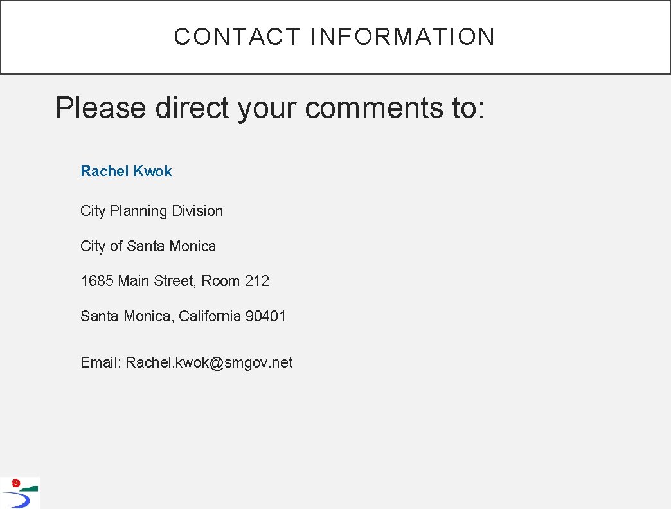Select the CONTACT INFORMATION title

tap(335, 37)
